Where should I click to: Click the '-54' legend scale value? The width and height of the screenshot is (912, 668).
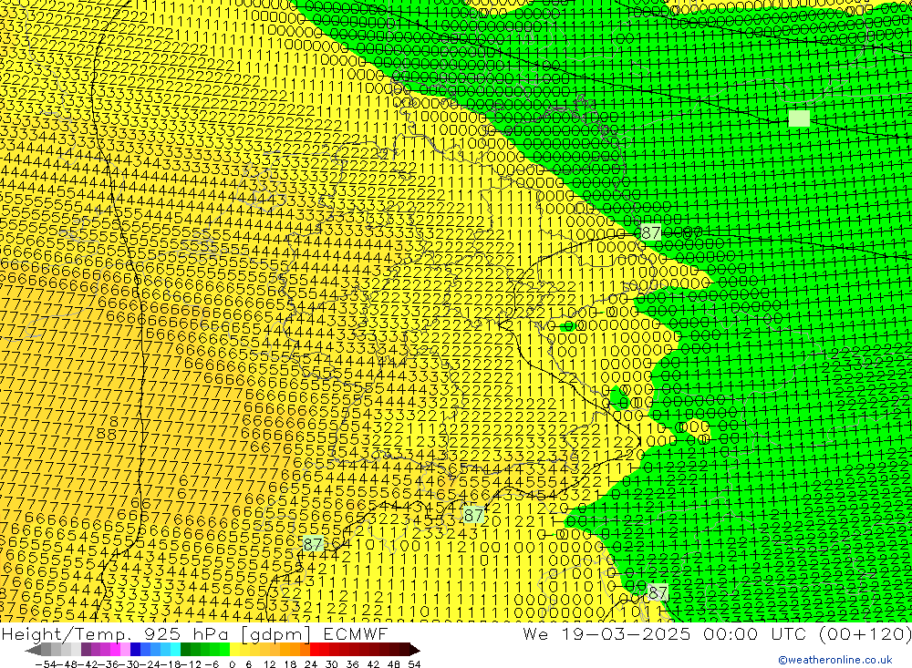[x=46, y=664]
